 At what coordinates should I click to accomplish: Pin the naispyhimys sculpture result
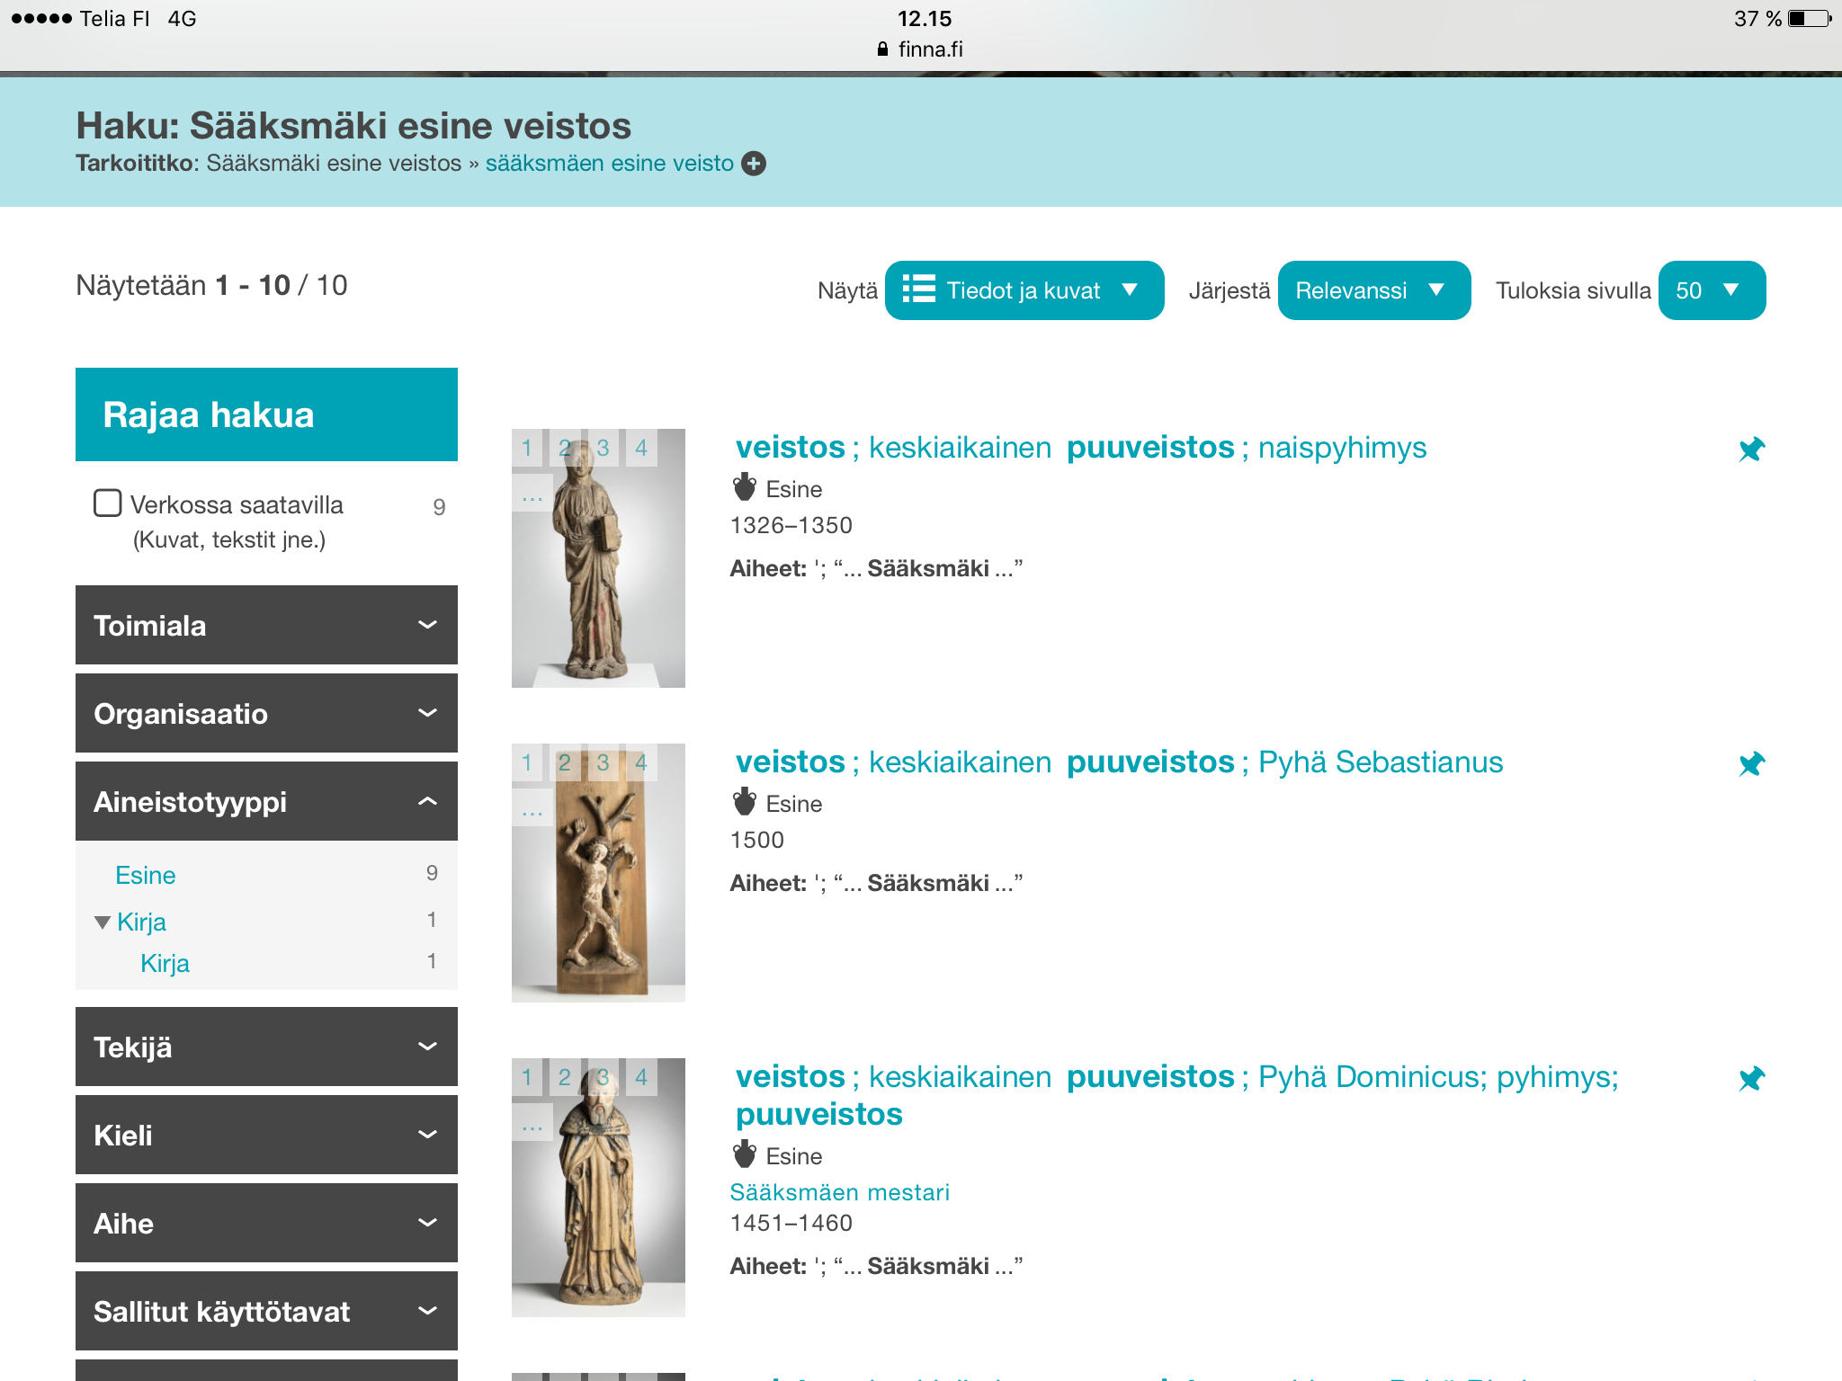click(1751, 449)
